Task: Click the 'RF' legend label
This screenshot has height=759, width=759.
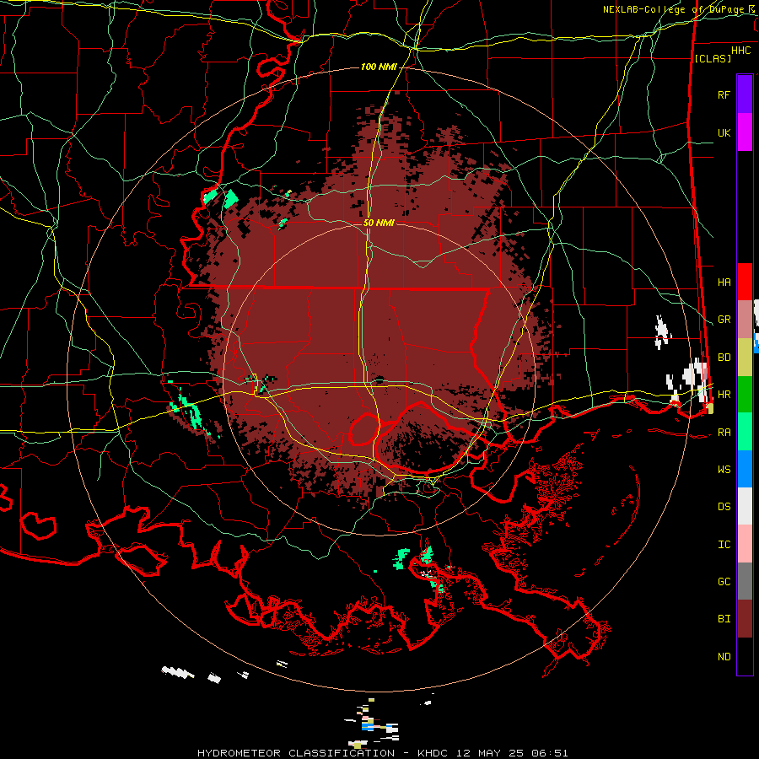Action: [724, 94]
